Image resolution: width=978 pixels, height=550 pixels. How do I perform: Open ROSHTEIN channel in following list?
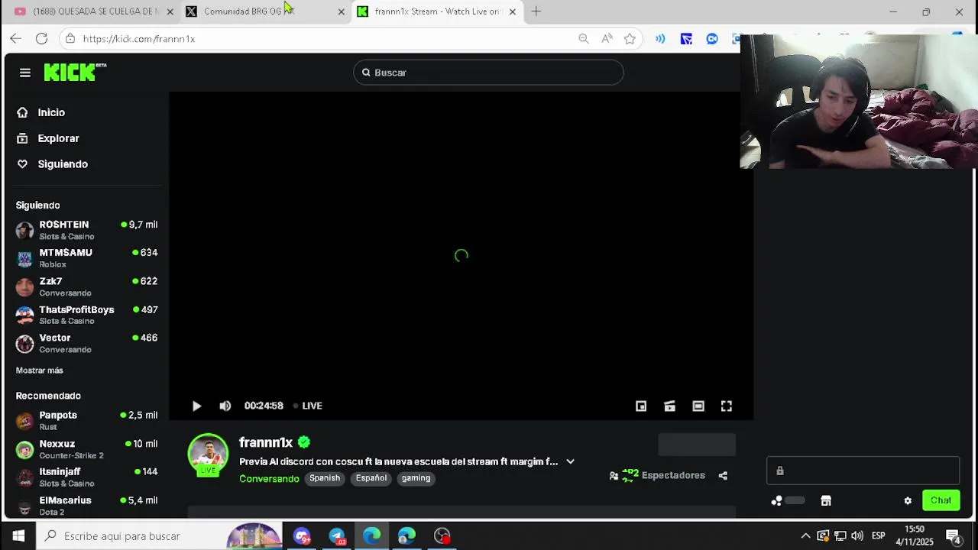coord(86,230)
